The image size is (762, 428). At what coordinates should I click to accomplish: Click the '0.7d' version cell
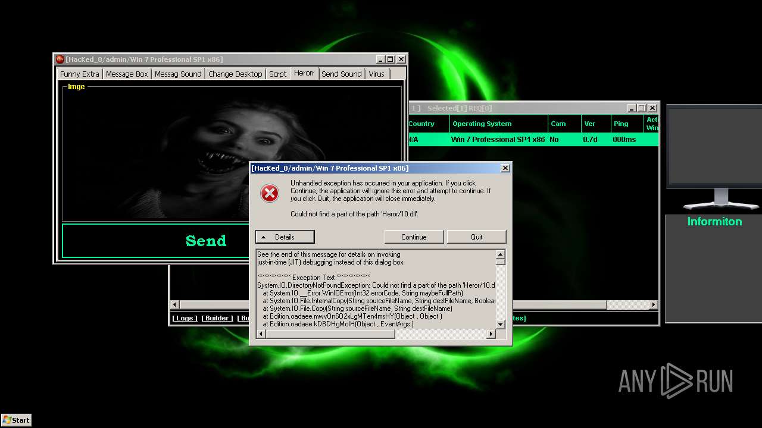point(590,140)
